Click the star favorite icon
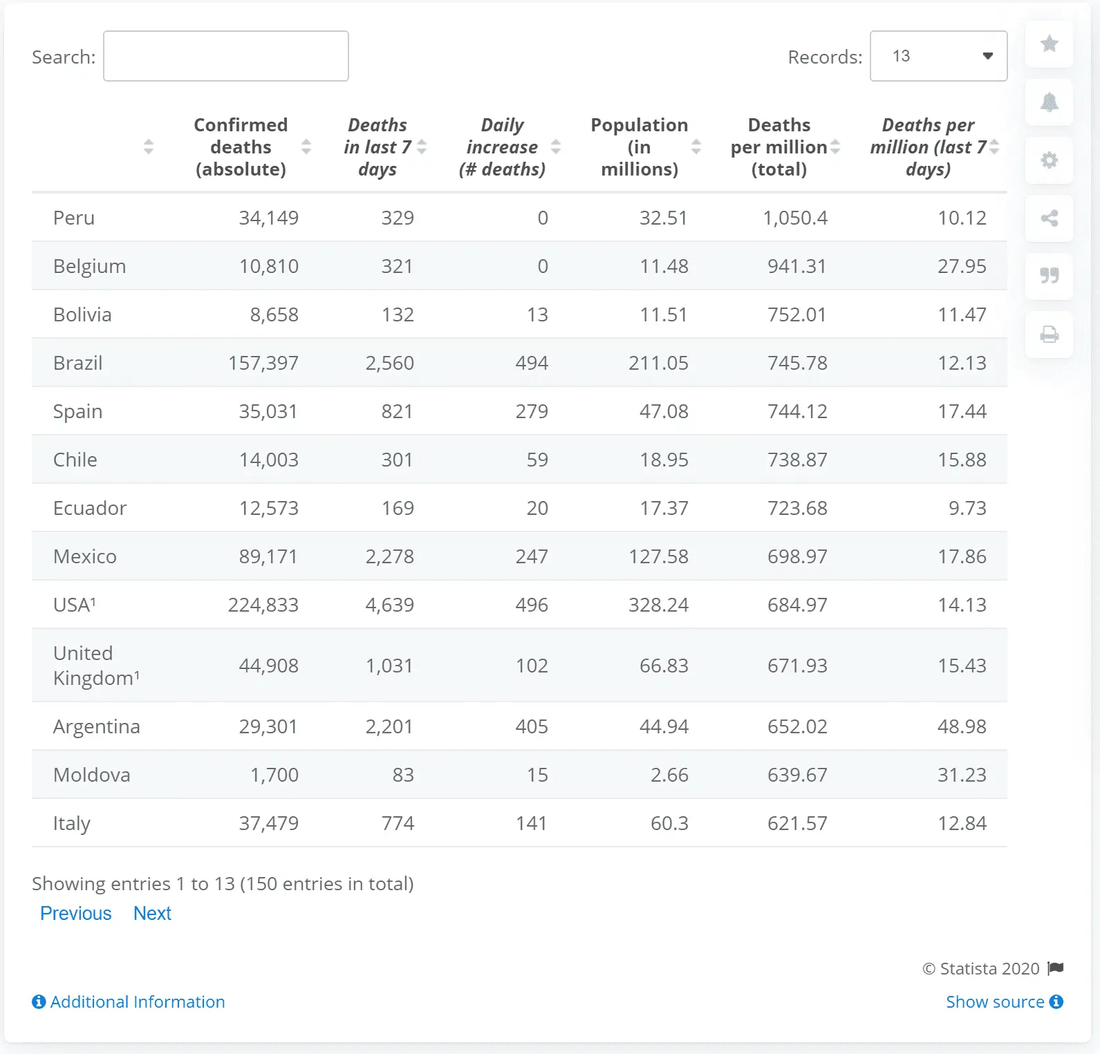Viewport: 1100px width, 1054px height. point(1049,44)
